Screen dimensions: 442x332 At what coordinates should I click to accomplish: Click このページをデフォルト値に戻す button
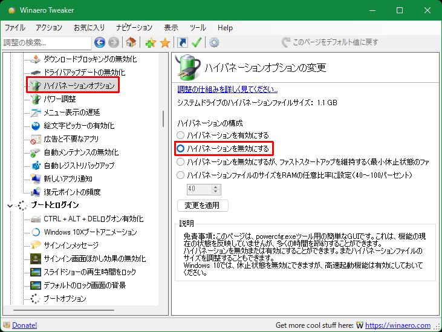click(330, 42)
